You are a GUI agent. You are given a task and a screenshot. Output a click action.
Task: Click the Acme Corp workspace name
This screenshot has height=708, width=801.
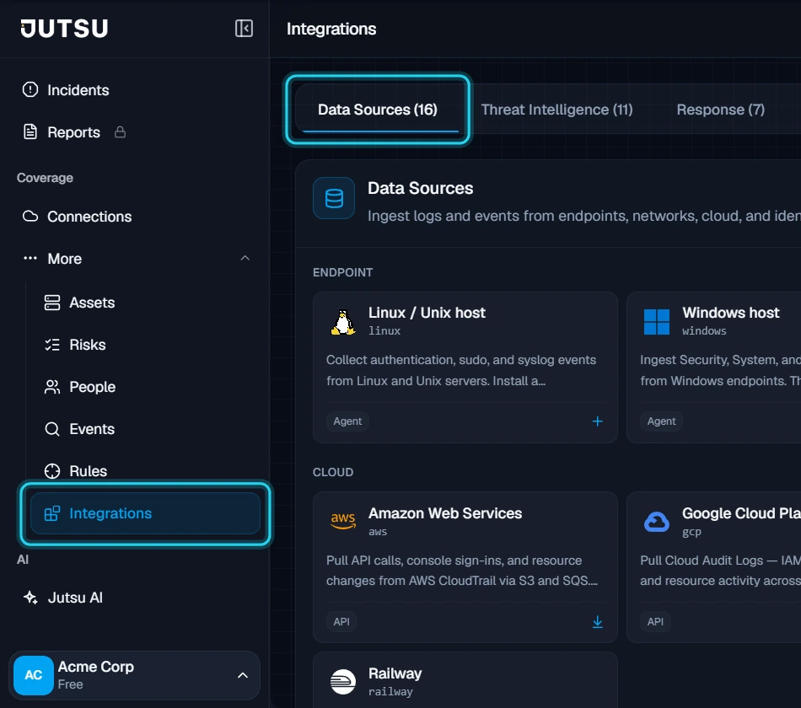pos(96,667)
